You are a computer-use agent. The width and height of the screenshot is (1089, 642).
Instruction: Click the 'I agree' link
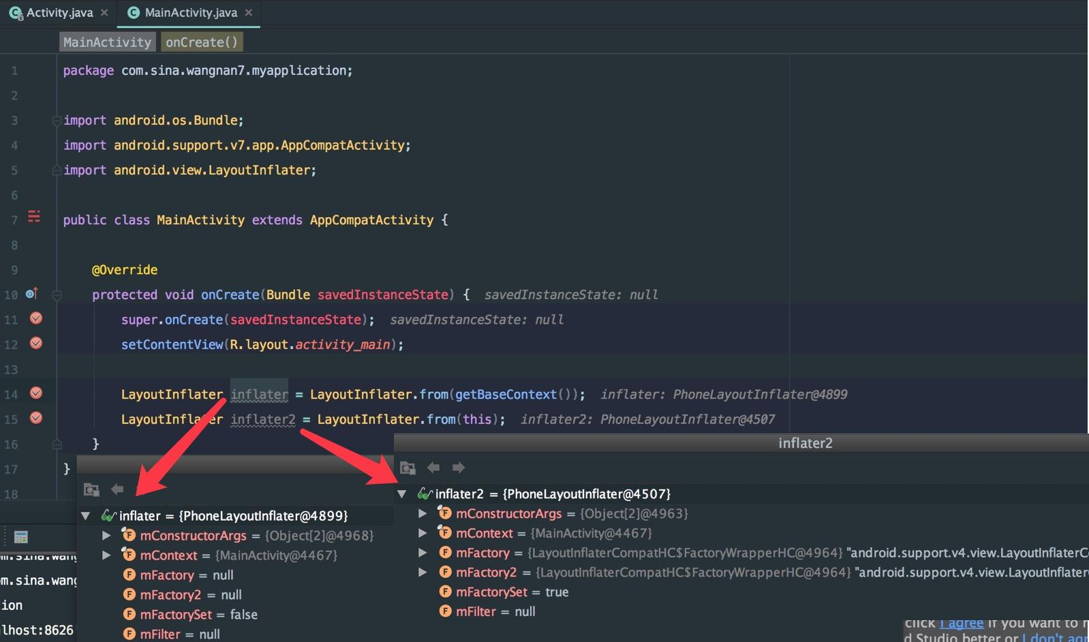click(x=962, y=623)
